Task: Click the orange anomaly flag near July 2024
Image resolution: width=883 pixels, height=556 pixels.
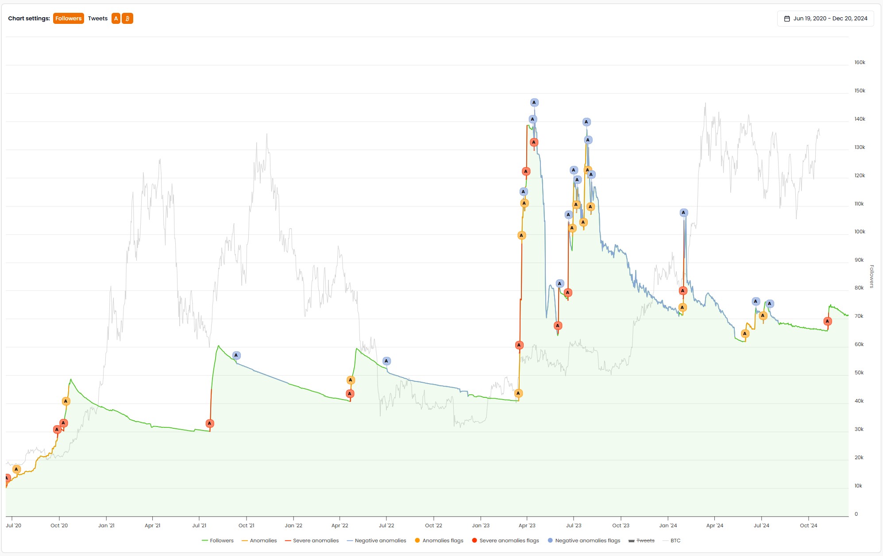Action: [763, 316]
